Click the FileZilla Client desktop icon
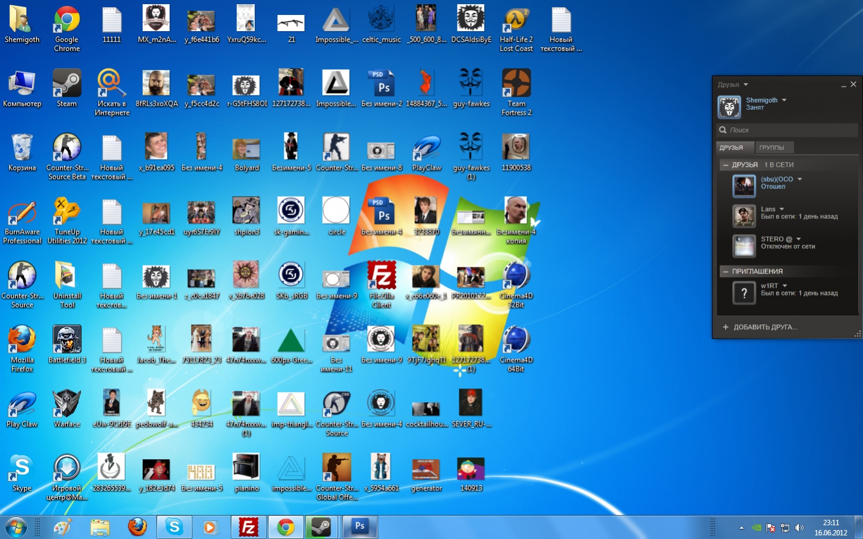The image size is (863, 539). (381, 276)
